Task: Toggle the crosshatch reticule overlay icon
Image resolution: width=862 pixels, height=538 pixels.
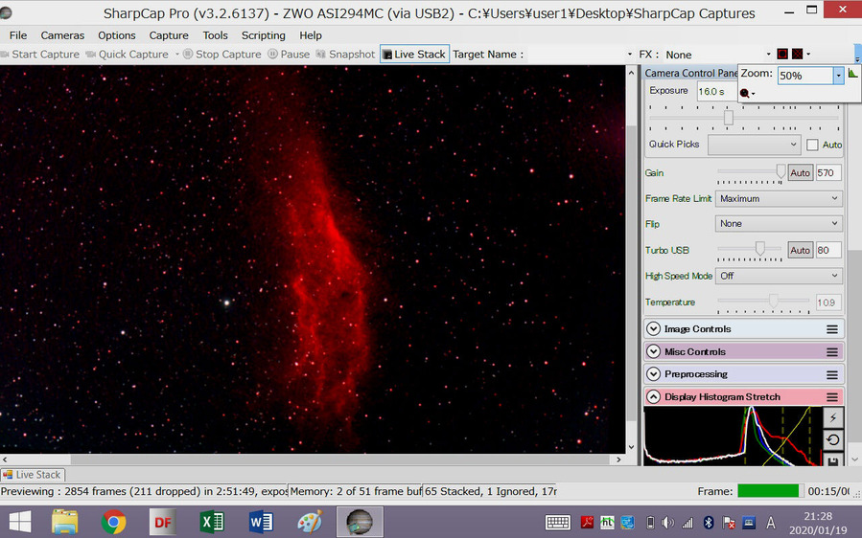Action: click(x=797, y=54)
